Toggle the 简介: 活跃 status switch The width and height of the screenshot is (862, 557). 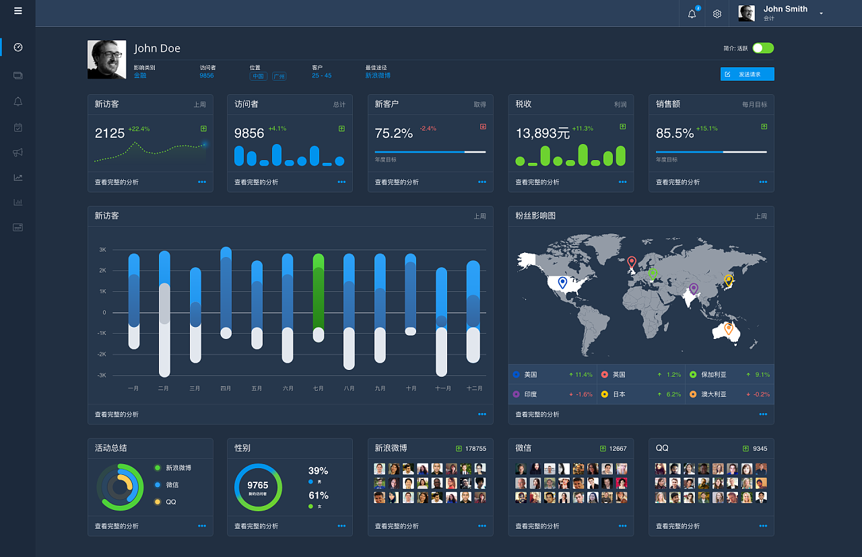762,48
